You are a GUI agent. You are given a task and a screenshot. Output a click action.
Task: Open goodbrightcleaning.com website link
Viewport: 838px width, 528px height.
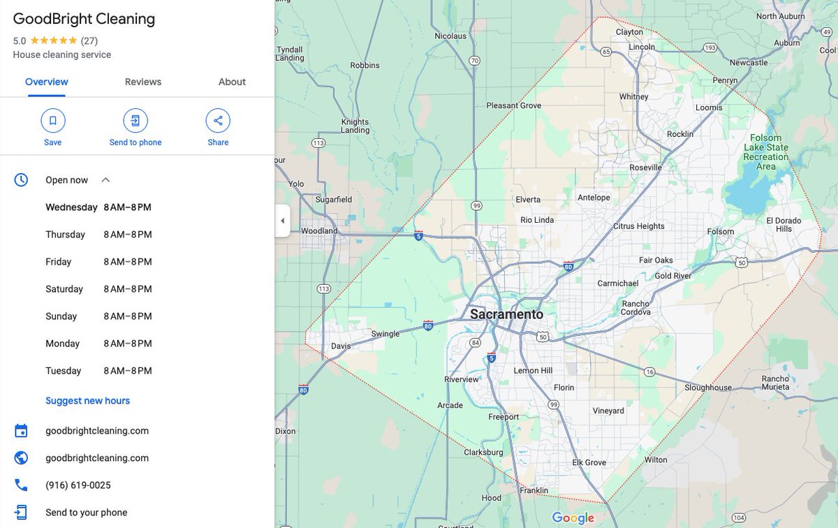[x=97, y=458]
